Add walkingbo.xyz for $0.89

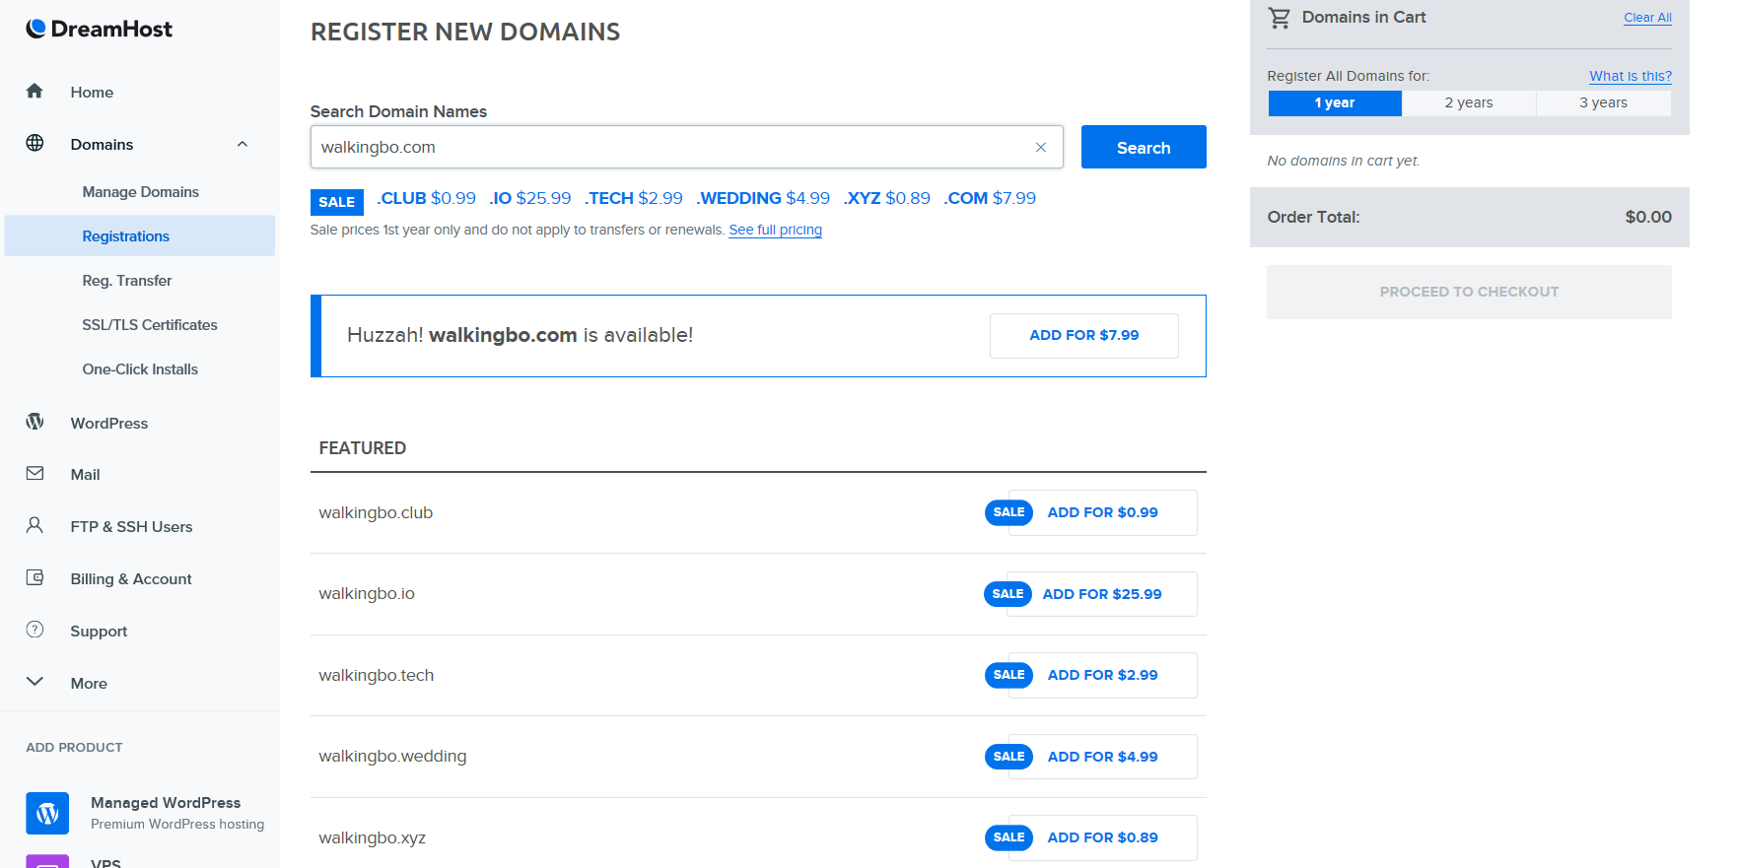click(x=1103, y=837)
